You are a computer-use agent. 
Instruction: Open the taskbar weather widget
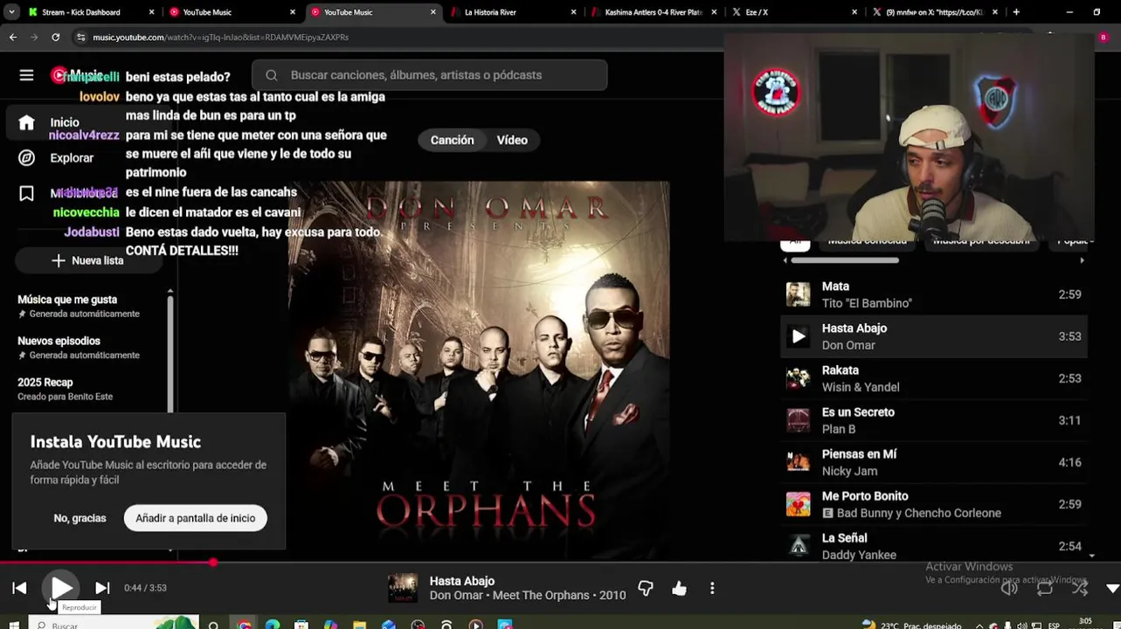click(910, 625)
